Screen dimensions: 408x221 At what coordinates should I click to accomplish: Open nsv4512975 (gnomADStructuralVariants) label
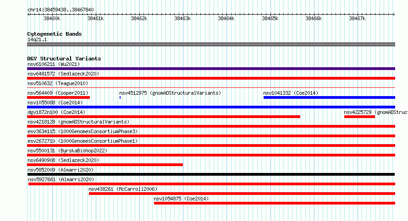tap(170, 93)
